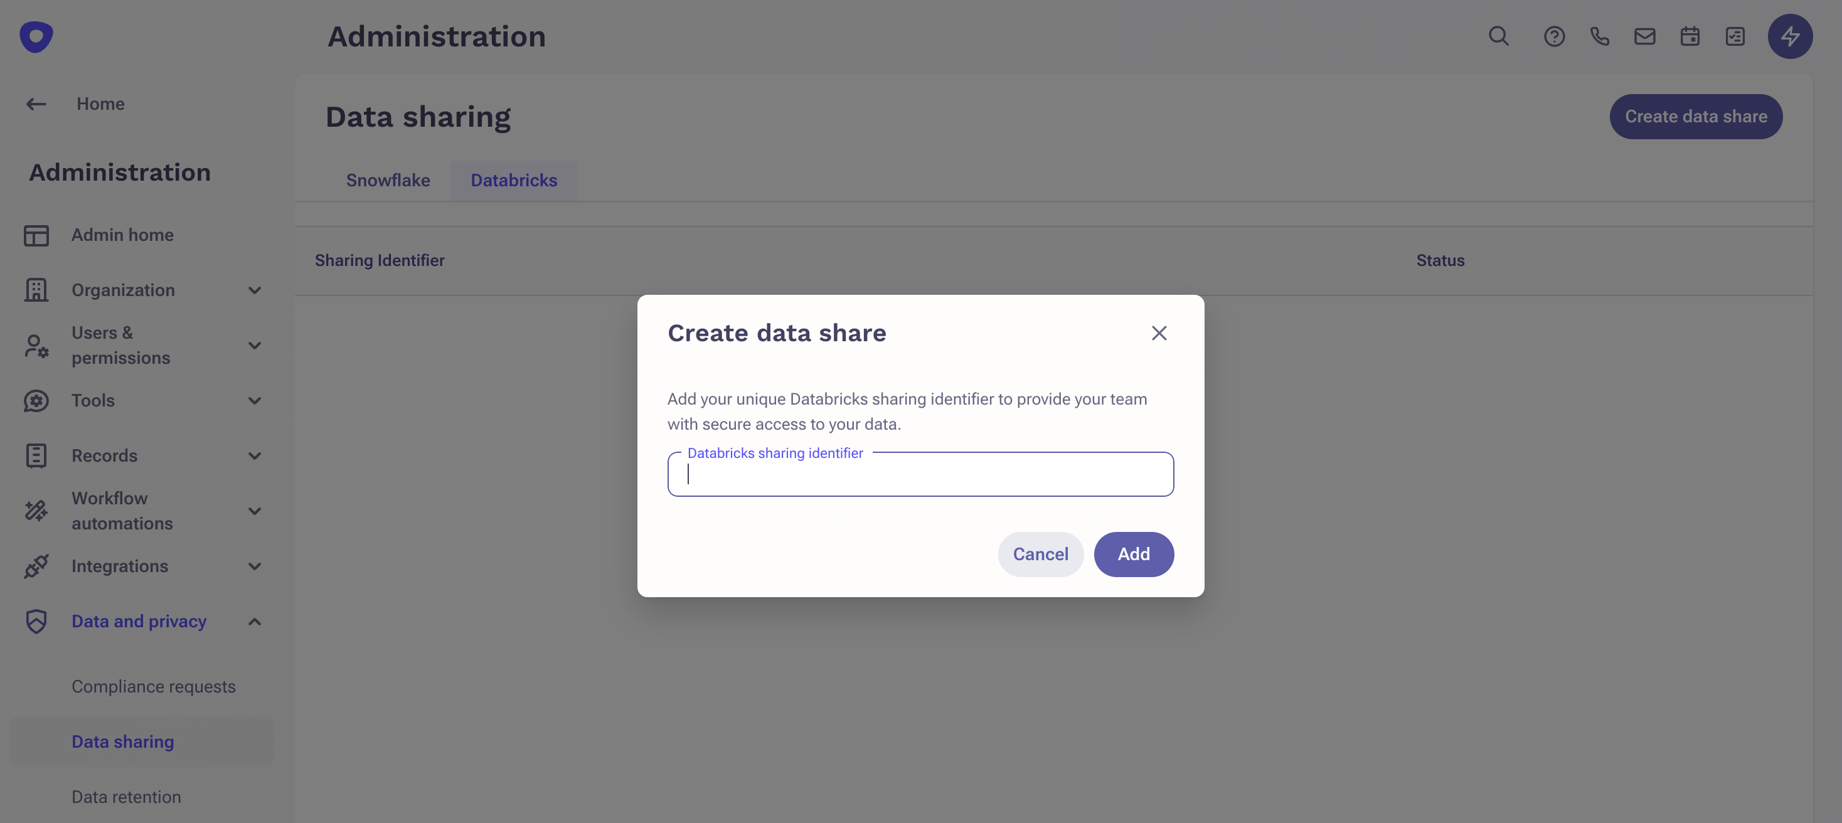Image resolution: width=1842 pixels, height=823 pixels.
Task: Open the phone calls icon
Action: pos(1600,36)
